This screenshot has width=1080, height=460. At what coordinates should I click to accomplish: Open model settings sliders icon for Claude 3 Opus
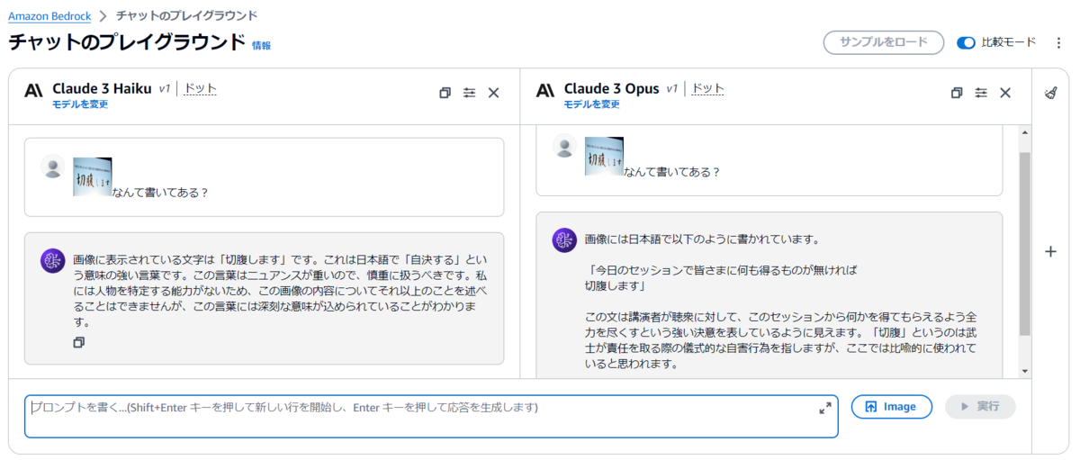pos(981,93)
